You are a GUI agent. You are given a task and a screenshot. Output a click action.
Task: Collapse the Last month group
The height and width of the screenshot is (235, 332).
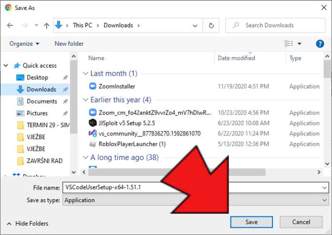point(85,73)
